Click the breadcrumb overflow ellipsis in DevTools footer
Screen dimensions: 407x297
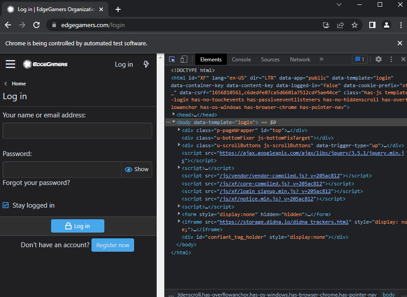tap(171, 295)
